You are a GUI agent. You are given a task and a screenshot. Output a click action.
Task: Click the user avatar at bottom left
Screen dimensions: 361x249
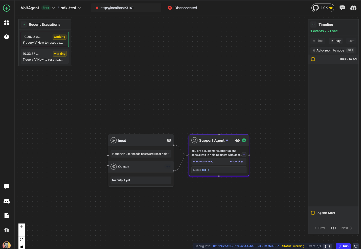[x=7, y=245]
